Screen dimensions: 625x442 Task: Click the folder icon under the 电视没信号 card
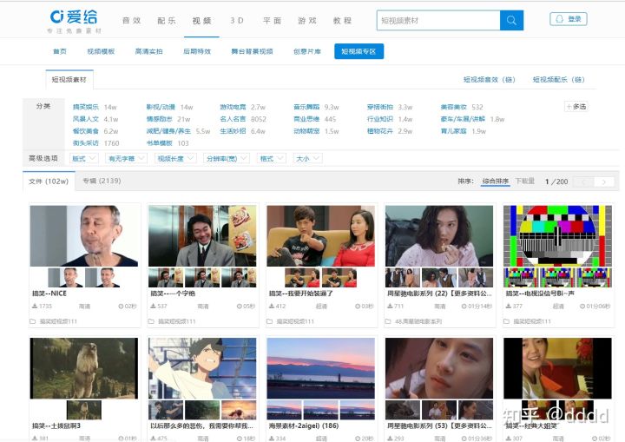[506, 321]
